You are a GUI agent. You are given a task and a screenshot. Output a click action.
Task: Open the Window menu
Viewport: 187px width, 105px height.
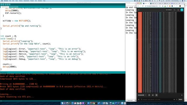click(x=40, y=1)
